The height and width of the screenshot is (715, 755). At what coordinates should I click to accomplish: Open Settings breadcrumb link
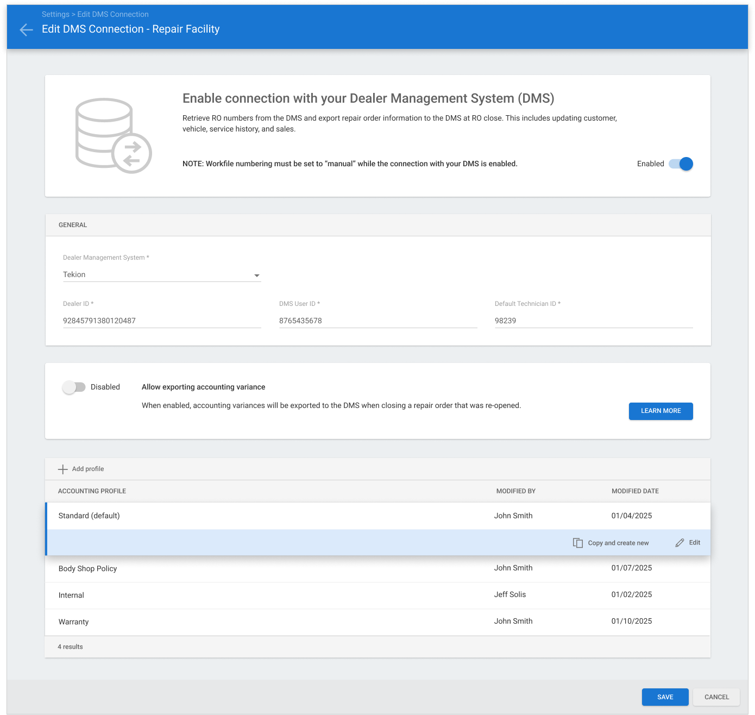click(x=55, y=14)
